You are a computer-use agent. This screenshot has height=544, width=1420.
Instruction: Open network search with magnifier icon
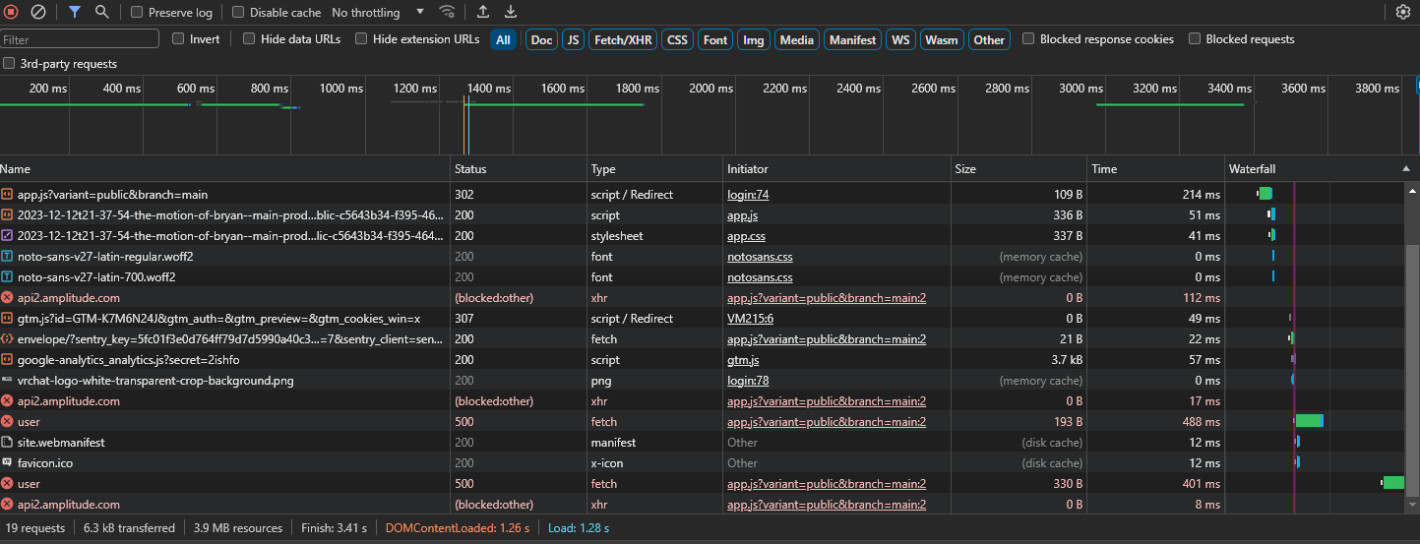(x=102, y=12)
